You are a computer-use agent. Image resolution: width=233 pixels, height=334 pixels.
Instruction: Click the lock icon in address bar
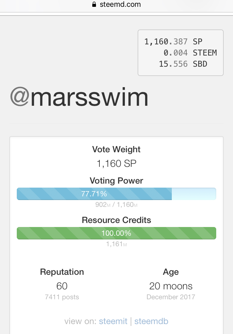pyautogui.click(x=94, y=5)
